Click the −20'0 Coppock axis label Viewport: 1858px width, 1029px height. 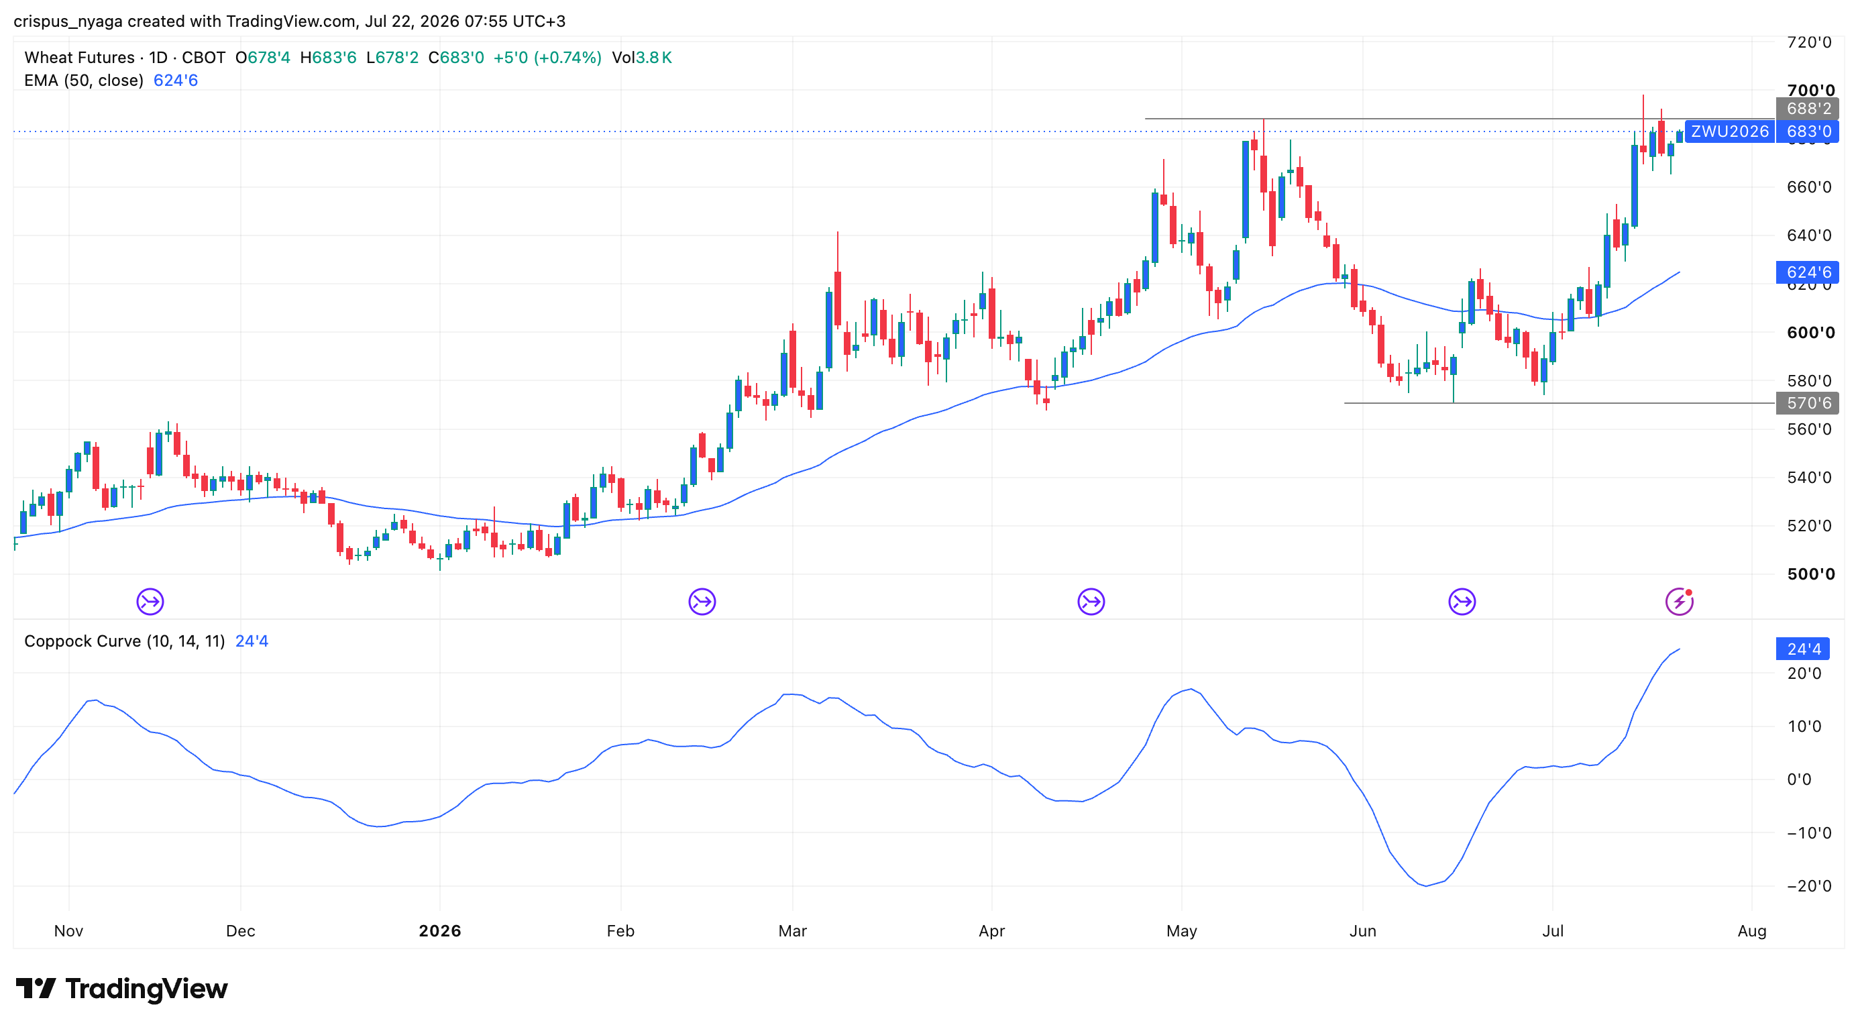pos(1809,886)
